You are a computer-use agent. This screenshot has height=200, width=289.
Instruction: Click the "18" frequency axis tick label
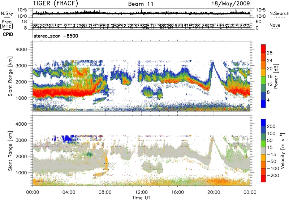(x=24, y=22)
